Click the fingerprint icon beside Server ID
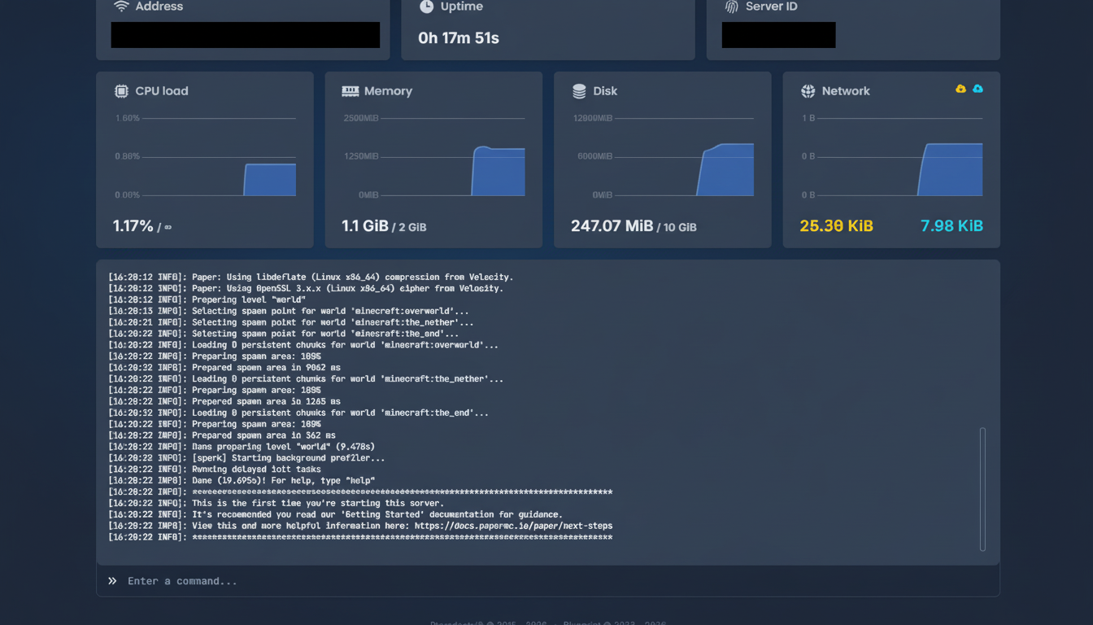The width and height of the screenshot is (1093, 625). click(731, 7)
